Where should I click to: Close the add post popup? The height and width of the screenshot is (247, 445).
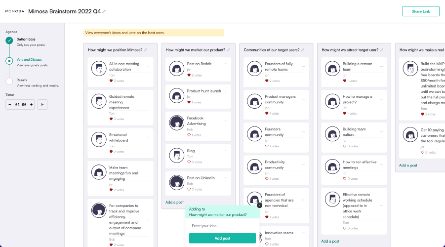259,206
